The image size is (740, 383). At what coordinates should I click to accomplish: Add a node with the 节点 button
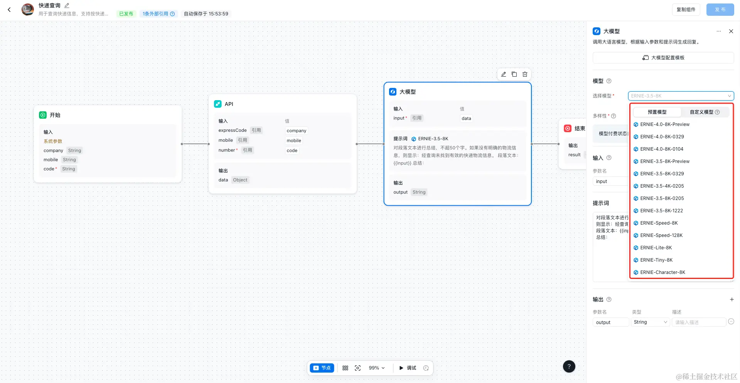click(322, 368)
